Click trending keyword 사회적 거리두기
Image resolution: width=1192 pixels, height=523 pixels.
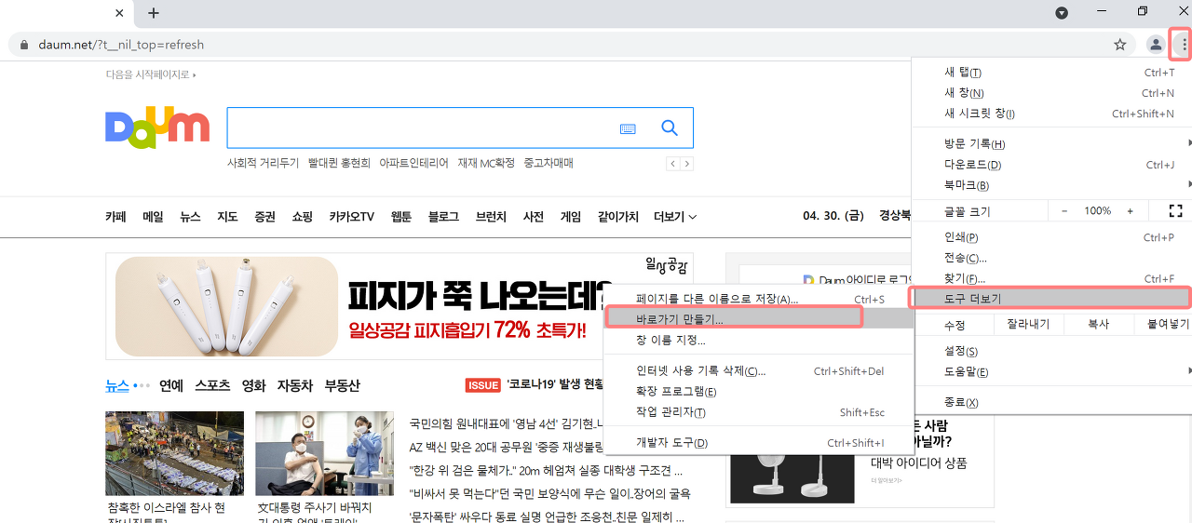[264, 163]
